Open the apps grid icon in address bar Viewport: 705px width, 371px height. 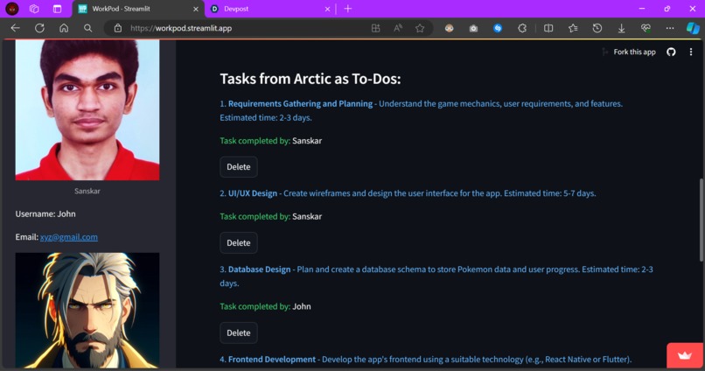tap(375, 28)
